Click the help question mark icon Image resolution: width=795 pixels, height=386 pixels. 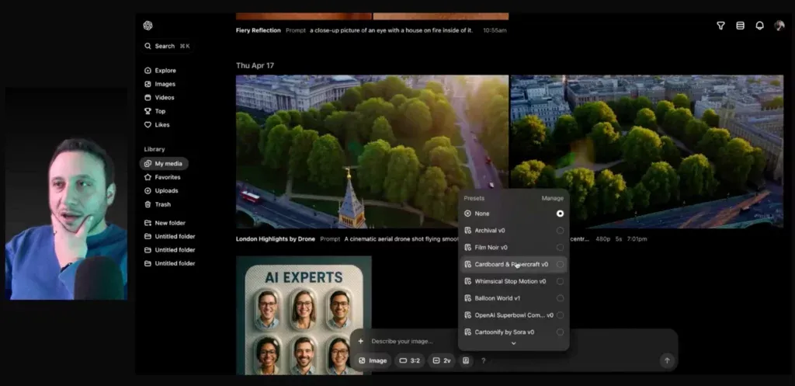click(x=483, y=360)
